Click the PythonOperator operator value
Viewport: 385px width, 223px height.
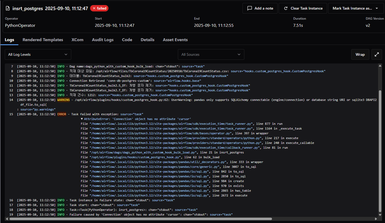coord(20,25)
